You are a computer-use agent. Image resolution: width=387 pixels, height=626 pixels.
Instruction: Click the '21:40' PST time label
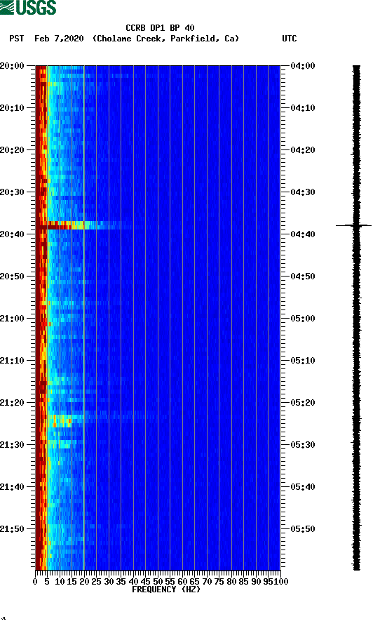click(12, 486)
